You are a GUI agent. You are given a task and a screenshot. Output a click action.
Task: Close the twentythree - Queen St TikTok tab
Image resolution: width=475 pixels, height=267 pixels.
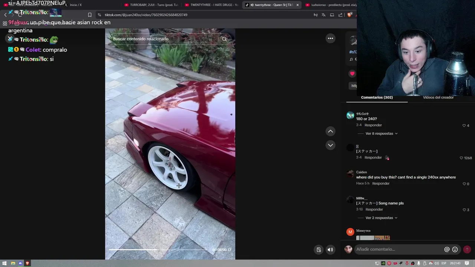click(297, 5)
